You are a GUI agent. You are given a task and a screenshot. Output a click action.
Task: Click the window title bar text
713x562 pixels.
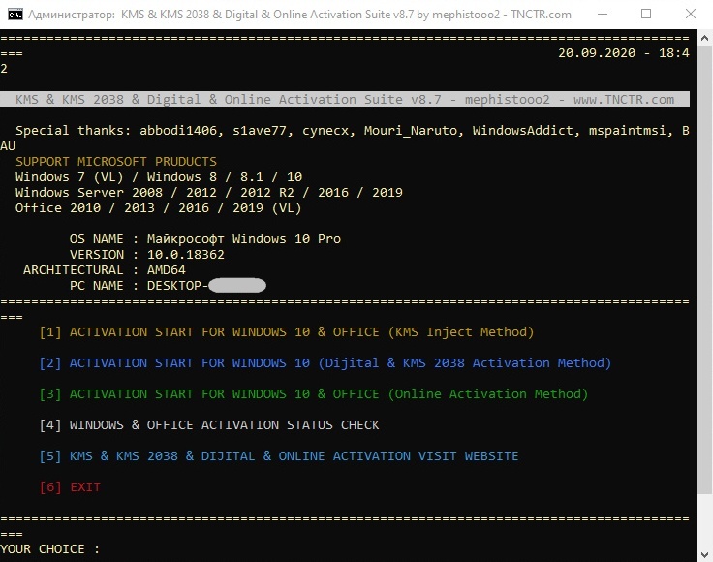pyautogui.click(x=299, y=15)
